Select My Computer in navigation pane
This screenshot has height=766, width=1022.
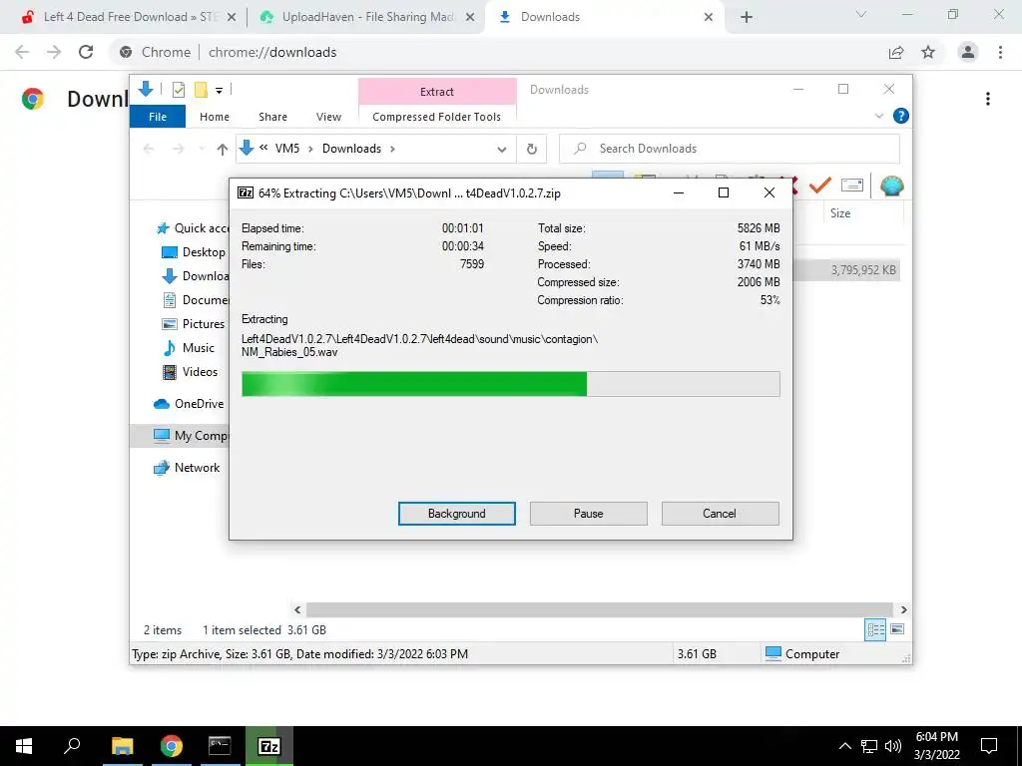180,436
